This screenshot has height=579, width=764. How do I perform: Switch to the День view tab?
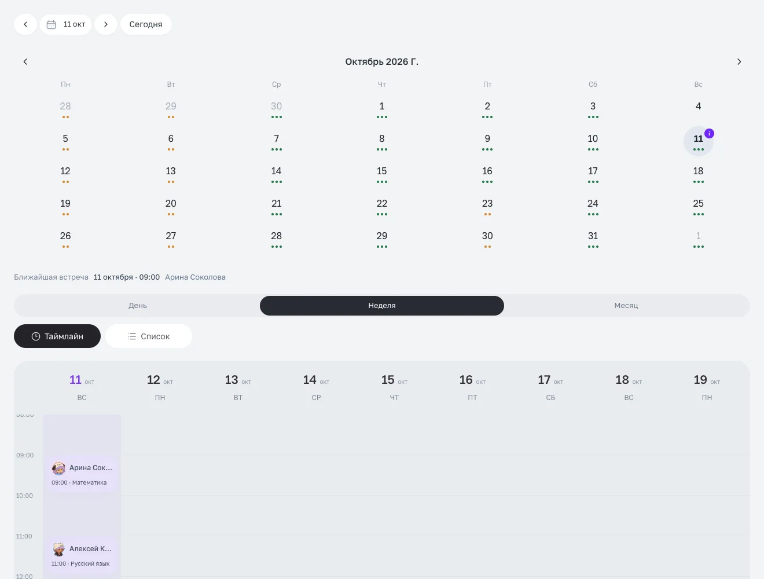click(138, 306)
